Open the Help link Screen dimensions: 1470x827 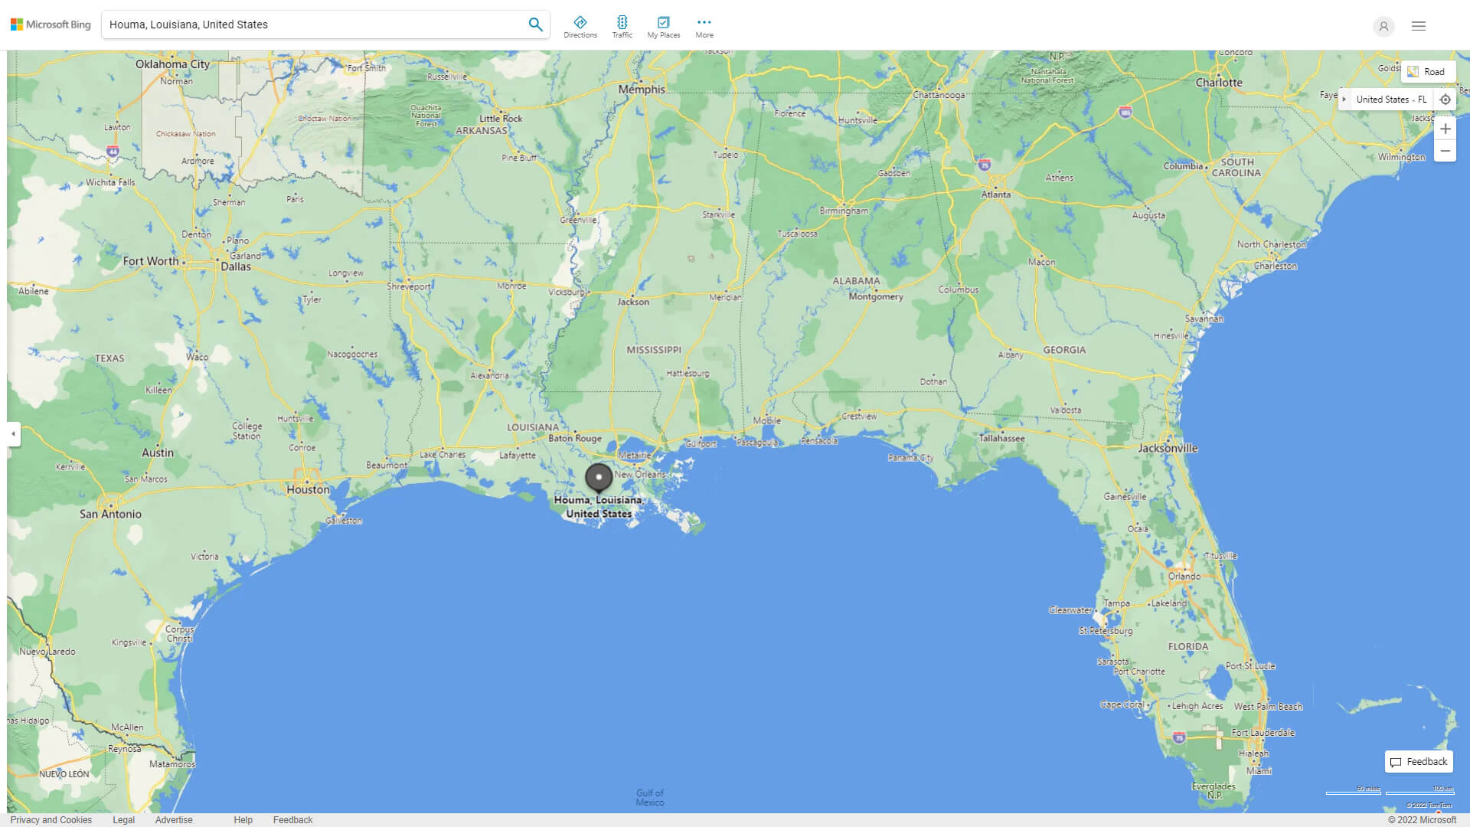pos(243,819)
